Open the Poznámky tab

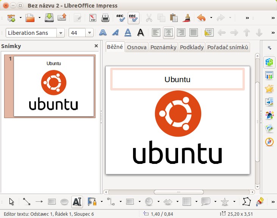[163, 47]
